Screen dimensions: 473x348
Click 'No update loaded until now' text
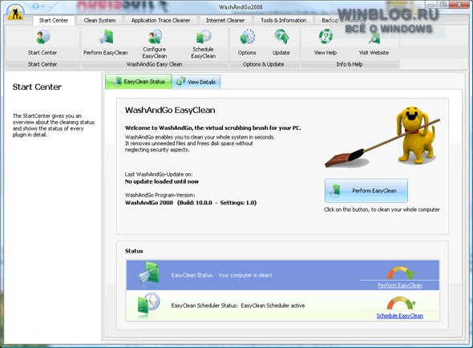(162, 181)
